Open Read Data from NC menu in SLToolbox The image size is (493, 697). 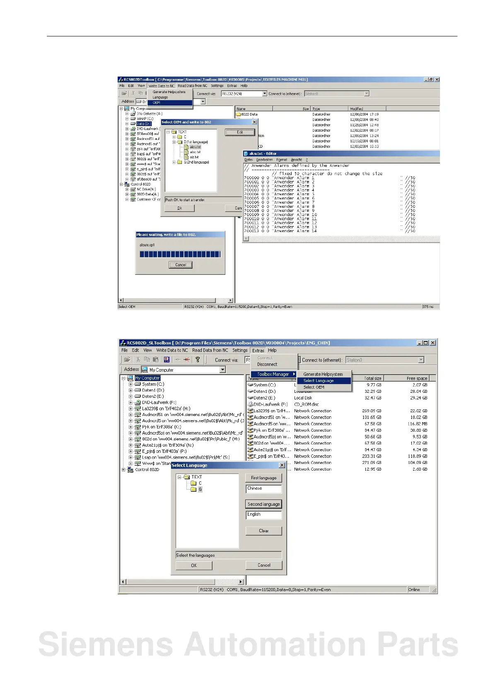[210, 350]
